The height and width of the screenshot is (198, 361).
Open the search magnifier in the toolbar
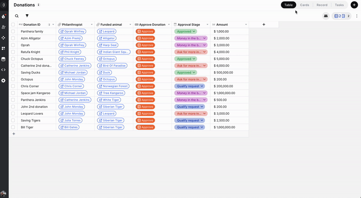pyautogui.click(x=17, y=16)
